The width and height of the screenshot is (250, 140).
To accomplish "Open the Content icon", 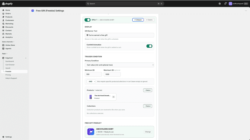I will point(3,30).
